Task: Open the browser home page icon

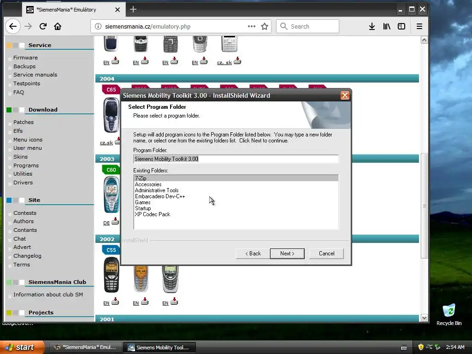Action: click(x=58, y=26)
